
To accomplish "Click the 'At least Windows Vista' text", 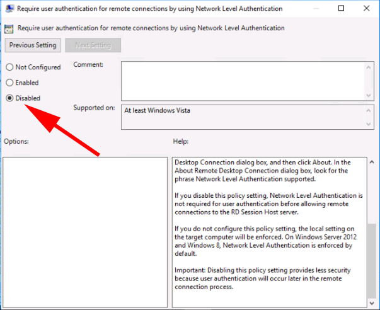I will (157, 110).
